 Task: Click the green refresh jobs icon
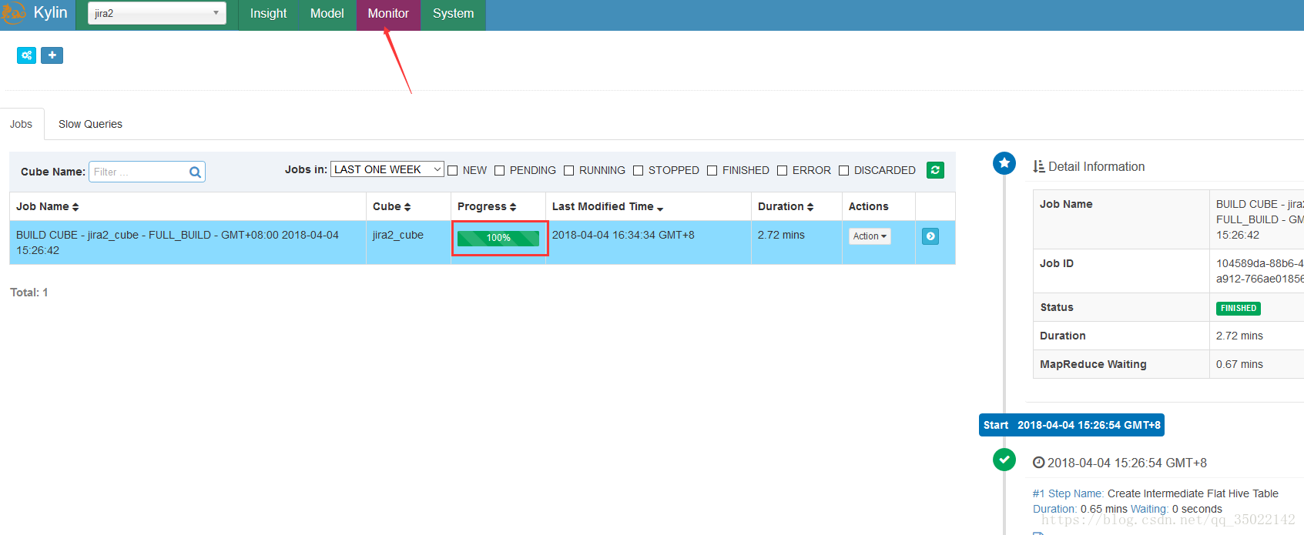(x=935, y=170)
